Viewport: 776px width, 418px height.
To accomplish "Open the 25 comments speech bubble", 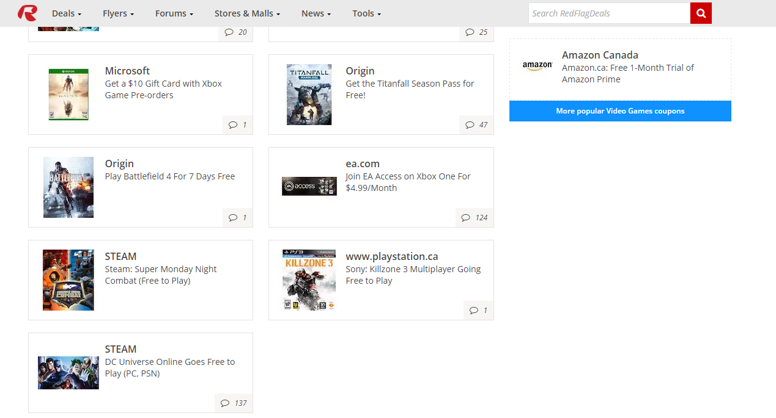I will (476, 32).
